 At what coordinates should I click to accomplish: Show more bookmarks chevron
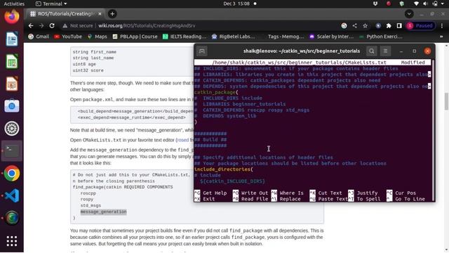click(441, 37)
